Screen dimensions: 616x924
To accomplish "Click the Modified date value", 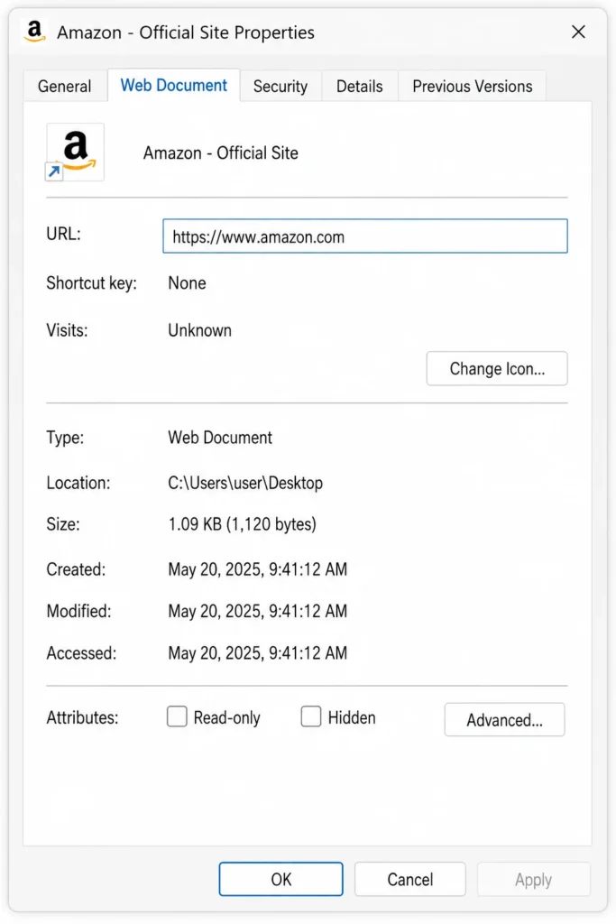I will (258, 611).
